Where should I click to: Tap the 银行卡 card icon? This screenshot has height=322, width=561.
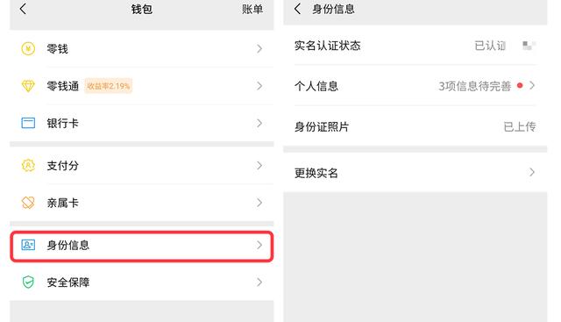tap(28, 123)
